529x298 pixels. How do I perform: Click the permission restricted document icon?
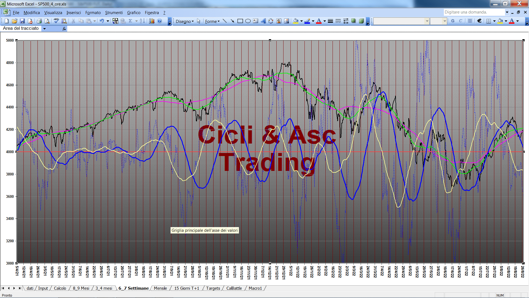point(30,21)
